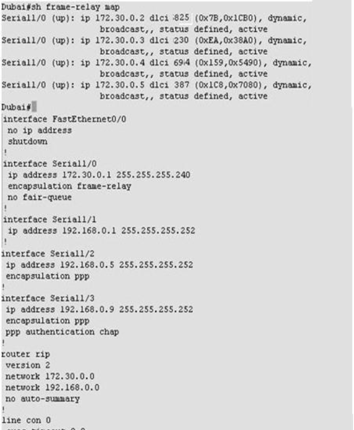Select the IP address 192.168.0.1 line
This screenshot has width=354, height=430.
(101, 230)
